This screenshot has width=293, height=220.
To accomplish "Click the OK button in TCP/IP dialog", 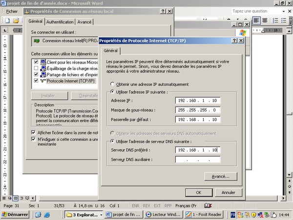I will tap(199, 192).
